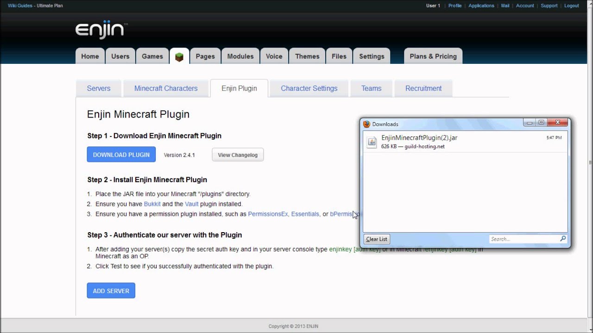Click the Enjin Minecraft Plugin heading

point(138,114)
